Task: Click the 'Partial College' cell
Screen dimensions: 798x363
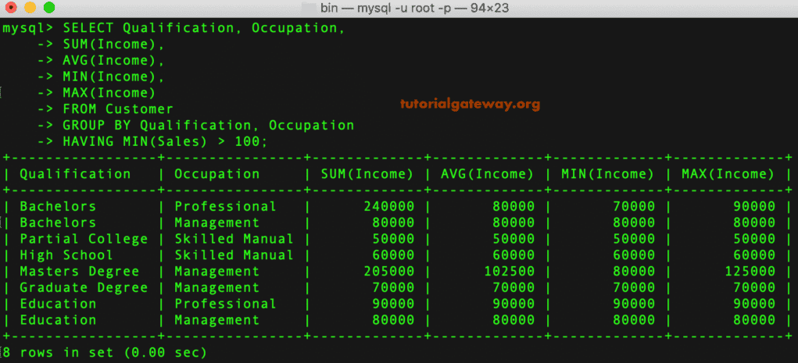Action: pos(84,239)
